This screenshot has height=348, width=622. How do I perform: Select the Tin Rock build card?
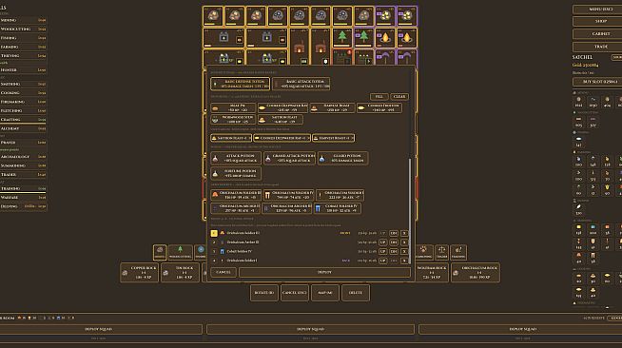(x=181, y=273)
